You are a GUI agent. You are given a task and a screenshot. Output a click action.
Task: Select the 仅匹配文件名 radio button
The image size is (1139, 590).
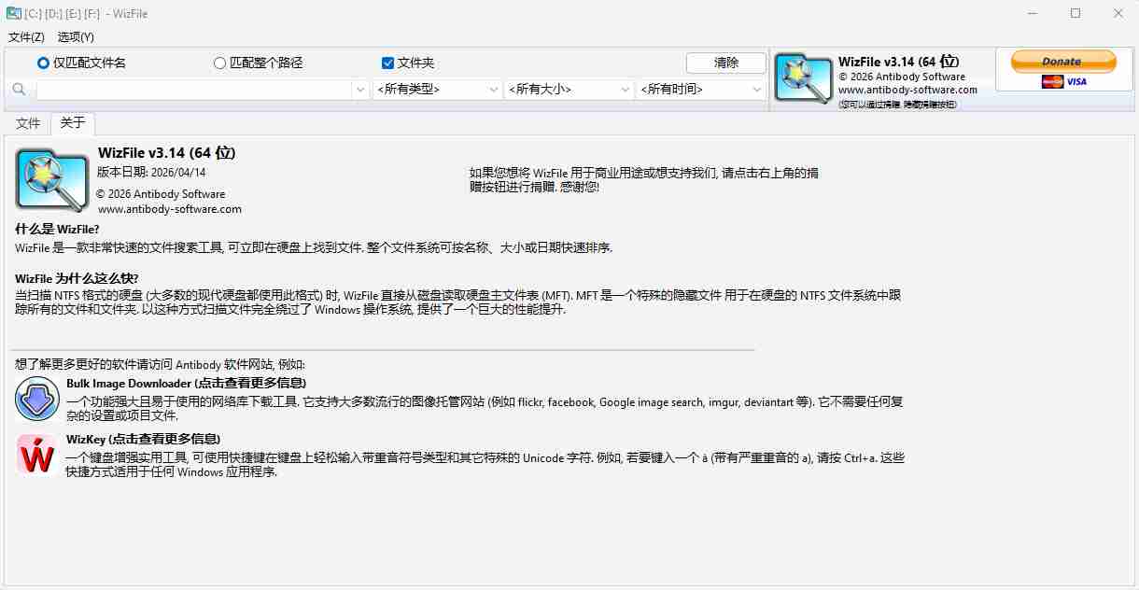coord(43,63)
